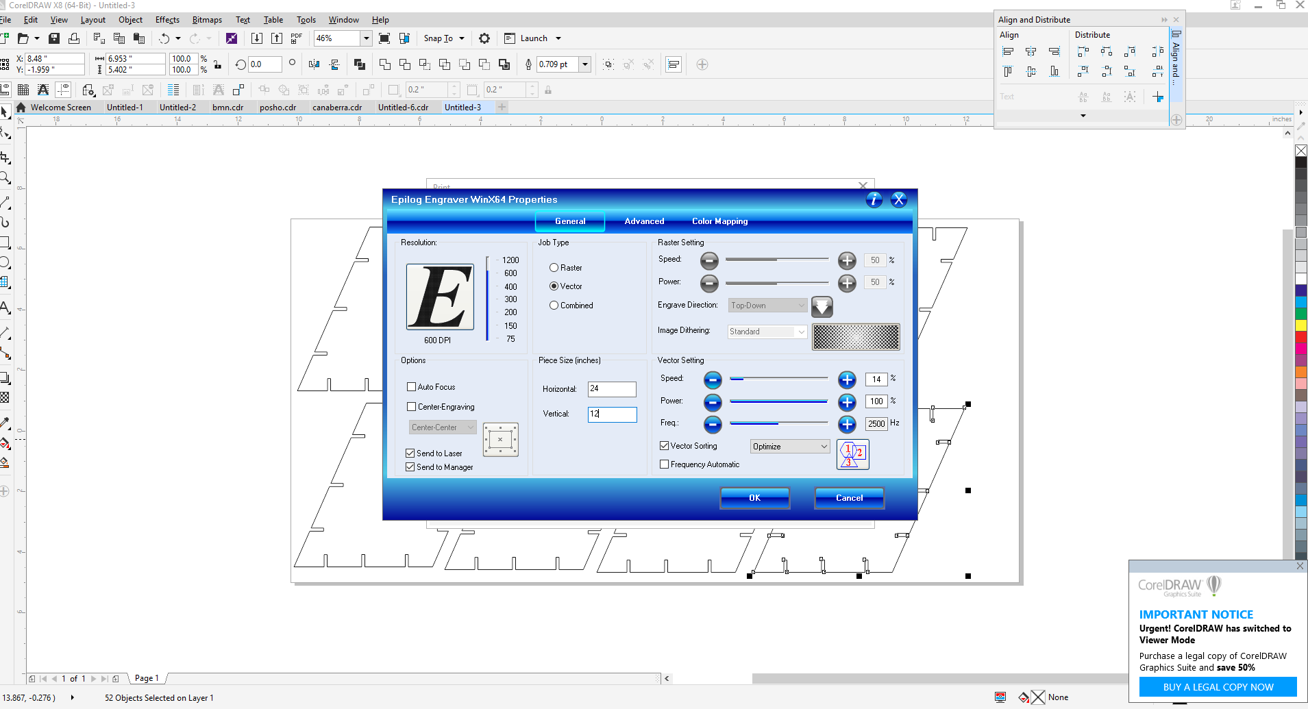Select the Raster job type
Viewport: 1308px width, 709px height.
coord(566,268)
